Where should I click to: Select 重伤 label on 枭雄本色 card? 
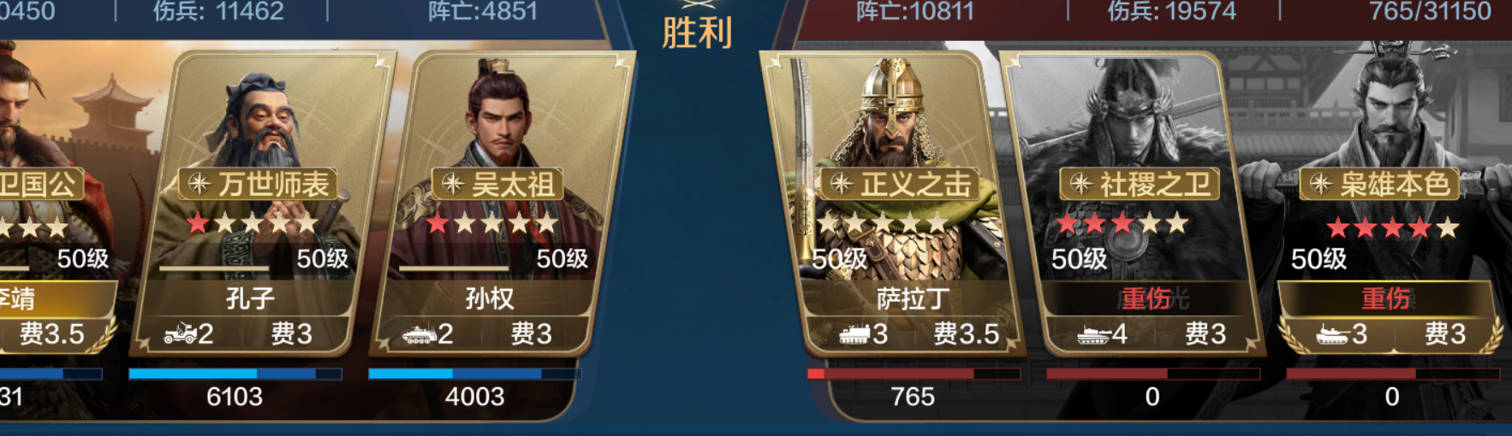pos(1386,298)
